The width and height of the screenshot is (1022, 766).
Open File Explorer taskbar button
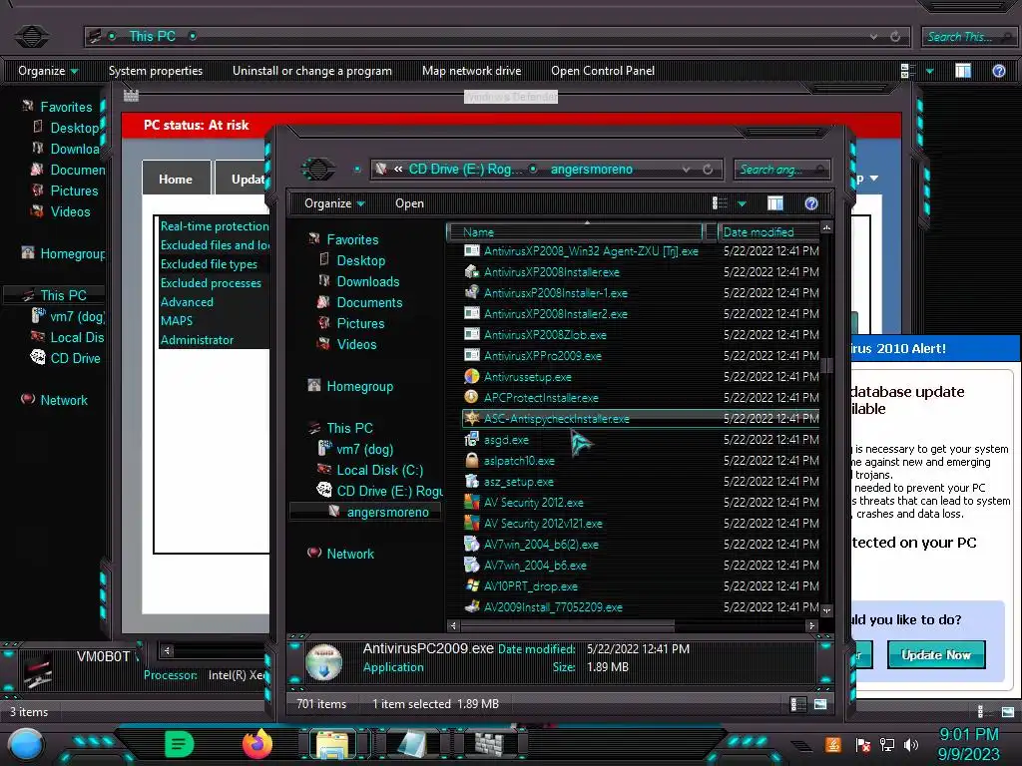click(x=332, y=744)
